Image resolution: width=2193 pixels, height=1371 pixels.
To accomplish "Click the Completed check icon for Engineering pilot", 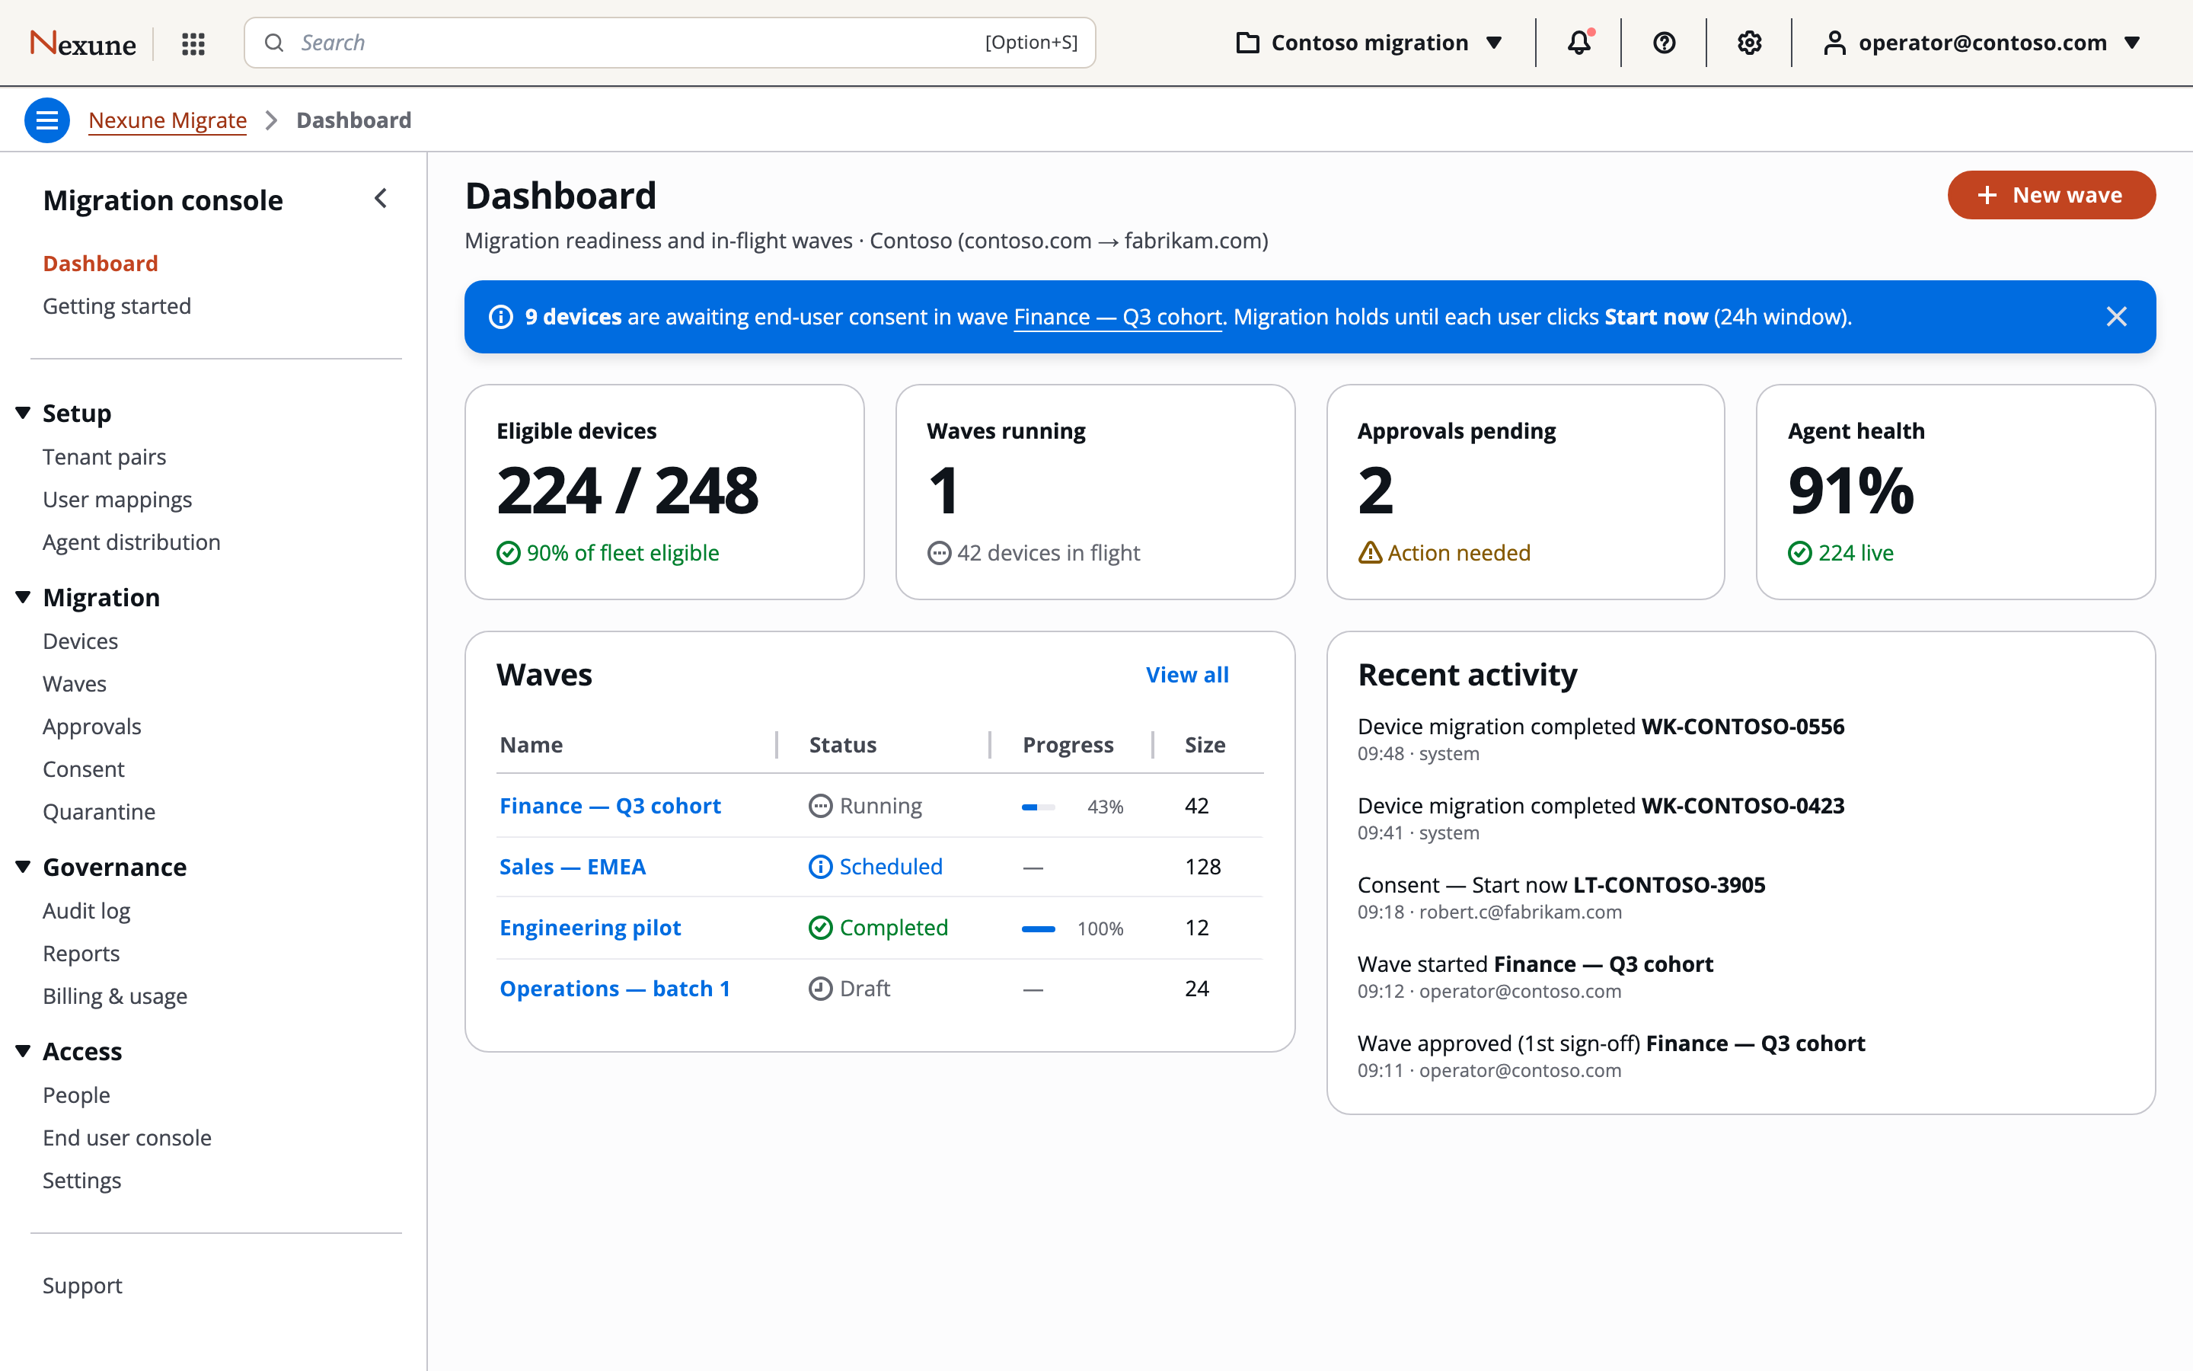I will pyautogui.click(x=820, y=928).
